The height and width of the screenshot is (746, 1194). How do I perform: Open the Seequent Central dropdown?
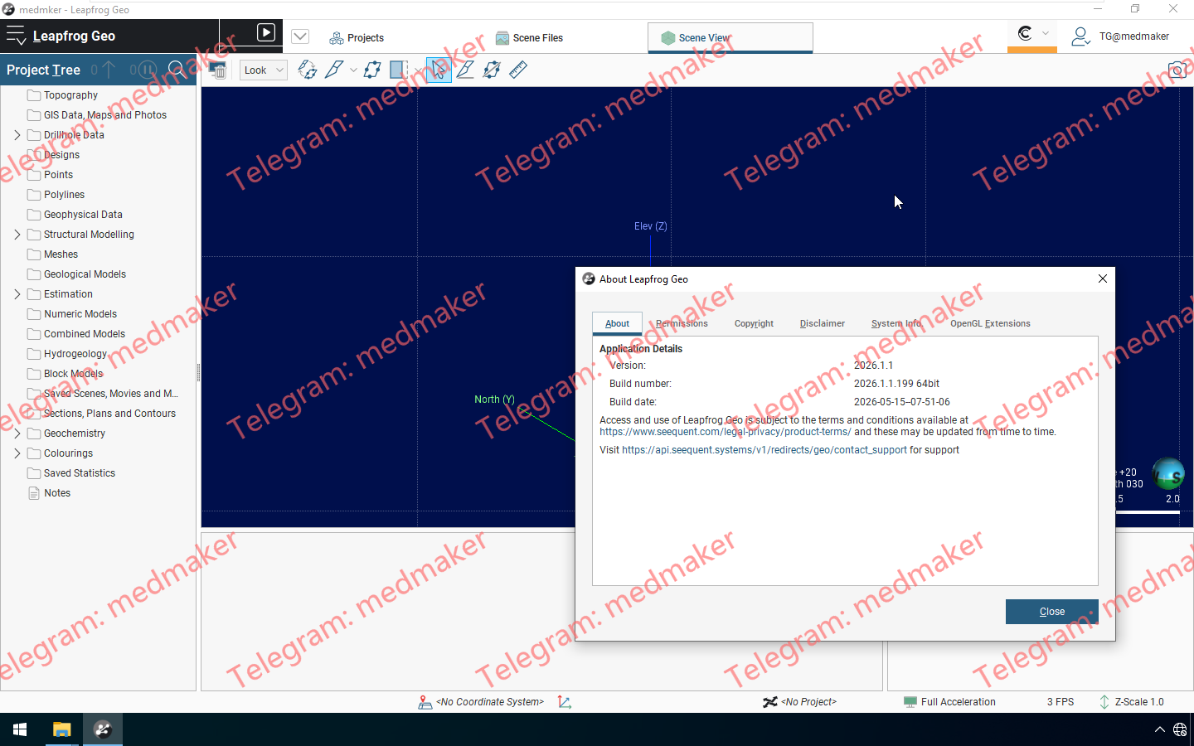(1032, 34)
